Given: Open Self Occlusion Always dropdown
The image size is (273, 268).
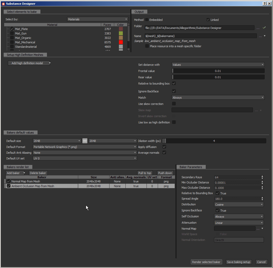Looking at the screenshot, I should [239, 216].
